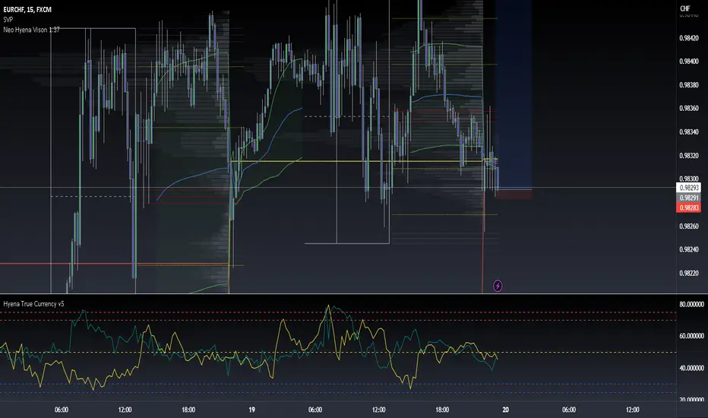This screenshot has height=418, width=708.
Task: Click the CHF currency label
Action: click(685, 8)
